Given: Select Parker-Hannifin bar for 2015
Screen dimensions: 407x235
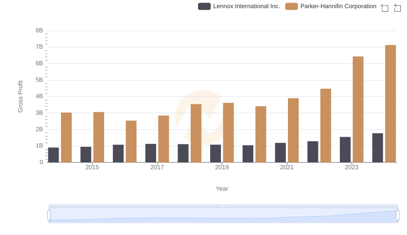Looking at the screenshot, I should coord(99,137).
